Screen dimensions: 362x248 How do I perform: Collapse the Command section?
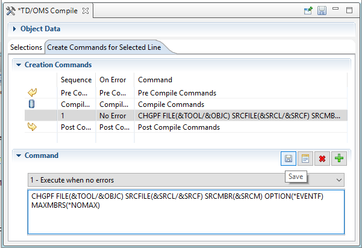[19, 156]
